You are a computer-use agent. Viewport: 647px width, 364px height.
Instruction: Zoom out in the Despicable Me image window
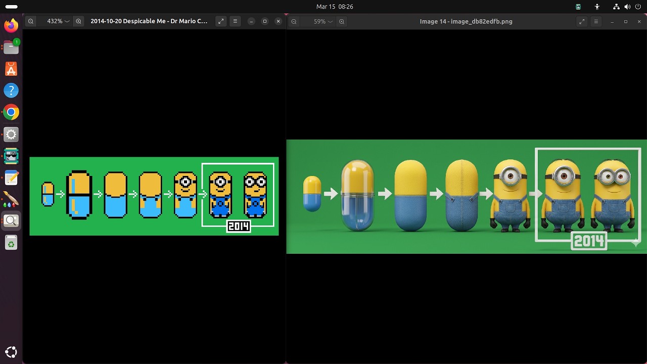pos(31,21)
